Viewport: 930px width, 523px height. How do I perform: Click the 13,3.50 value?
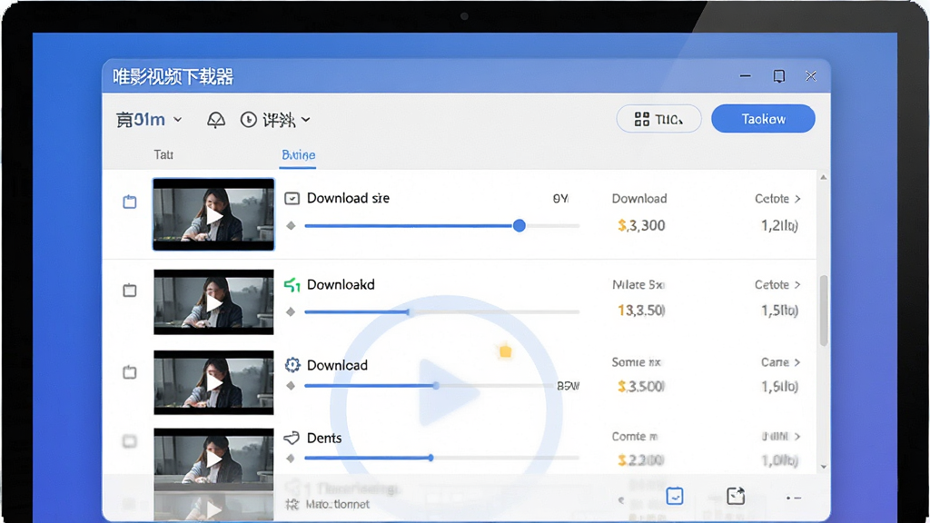[641, 311]
